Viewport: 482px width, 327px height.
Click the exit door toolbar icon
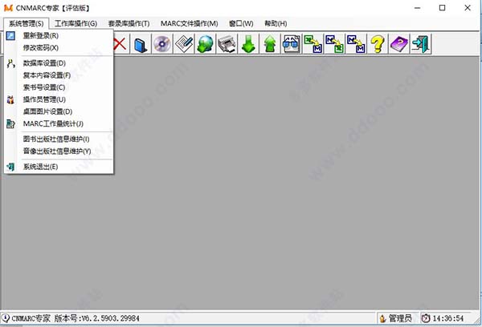(420, 44)
